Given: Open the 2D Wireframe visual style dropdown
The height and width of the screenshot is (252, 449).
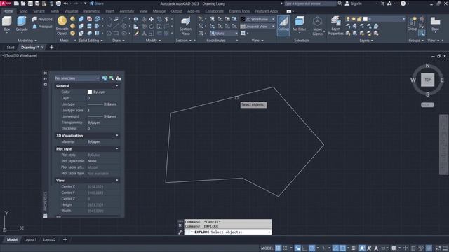Looking at the screenshot, I should point(257,19).
